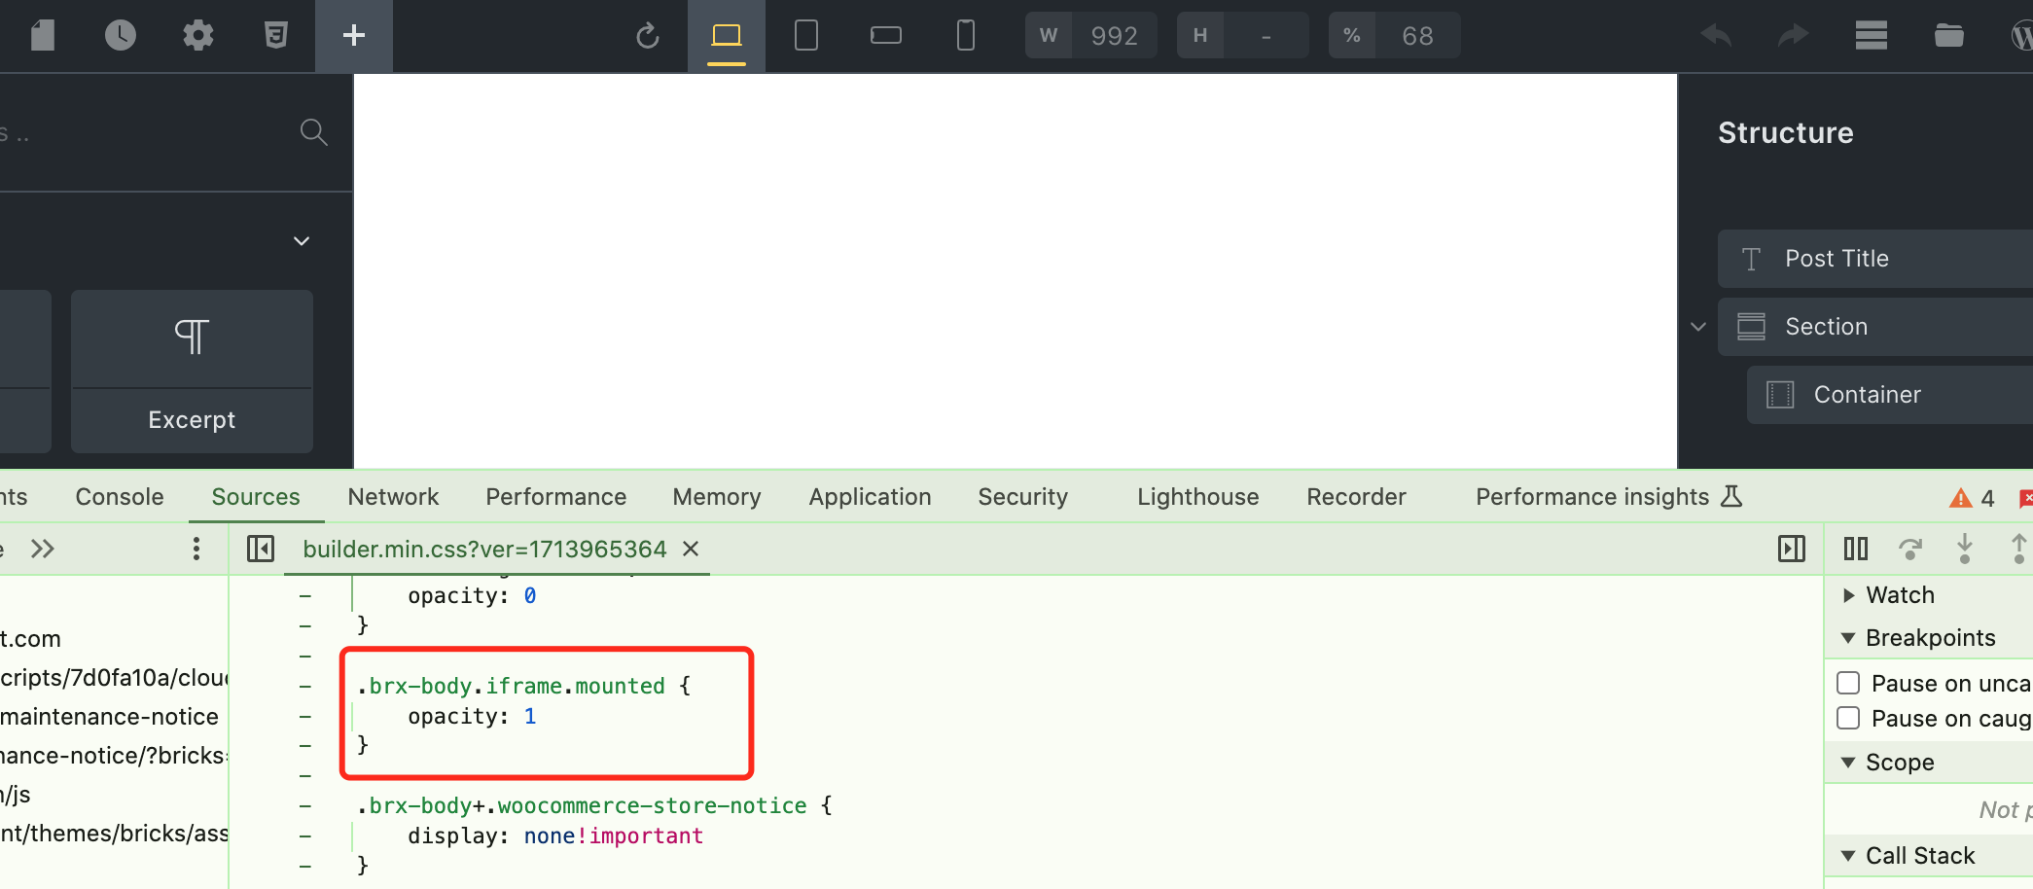Switch to the Memory tab
The width and height of the screenshot is (2033, 889).
pos(717,497)
